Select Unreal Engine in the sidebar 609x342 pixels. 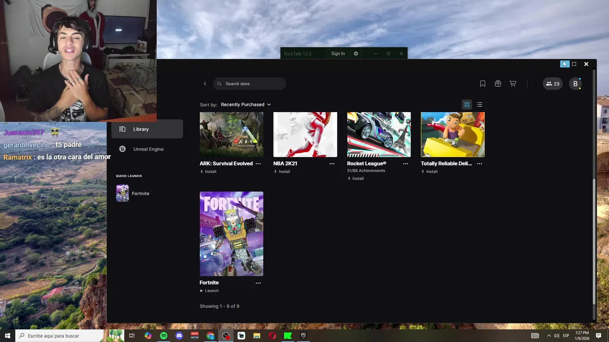coord(147,149)
